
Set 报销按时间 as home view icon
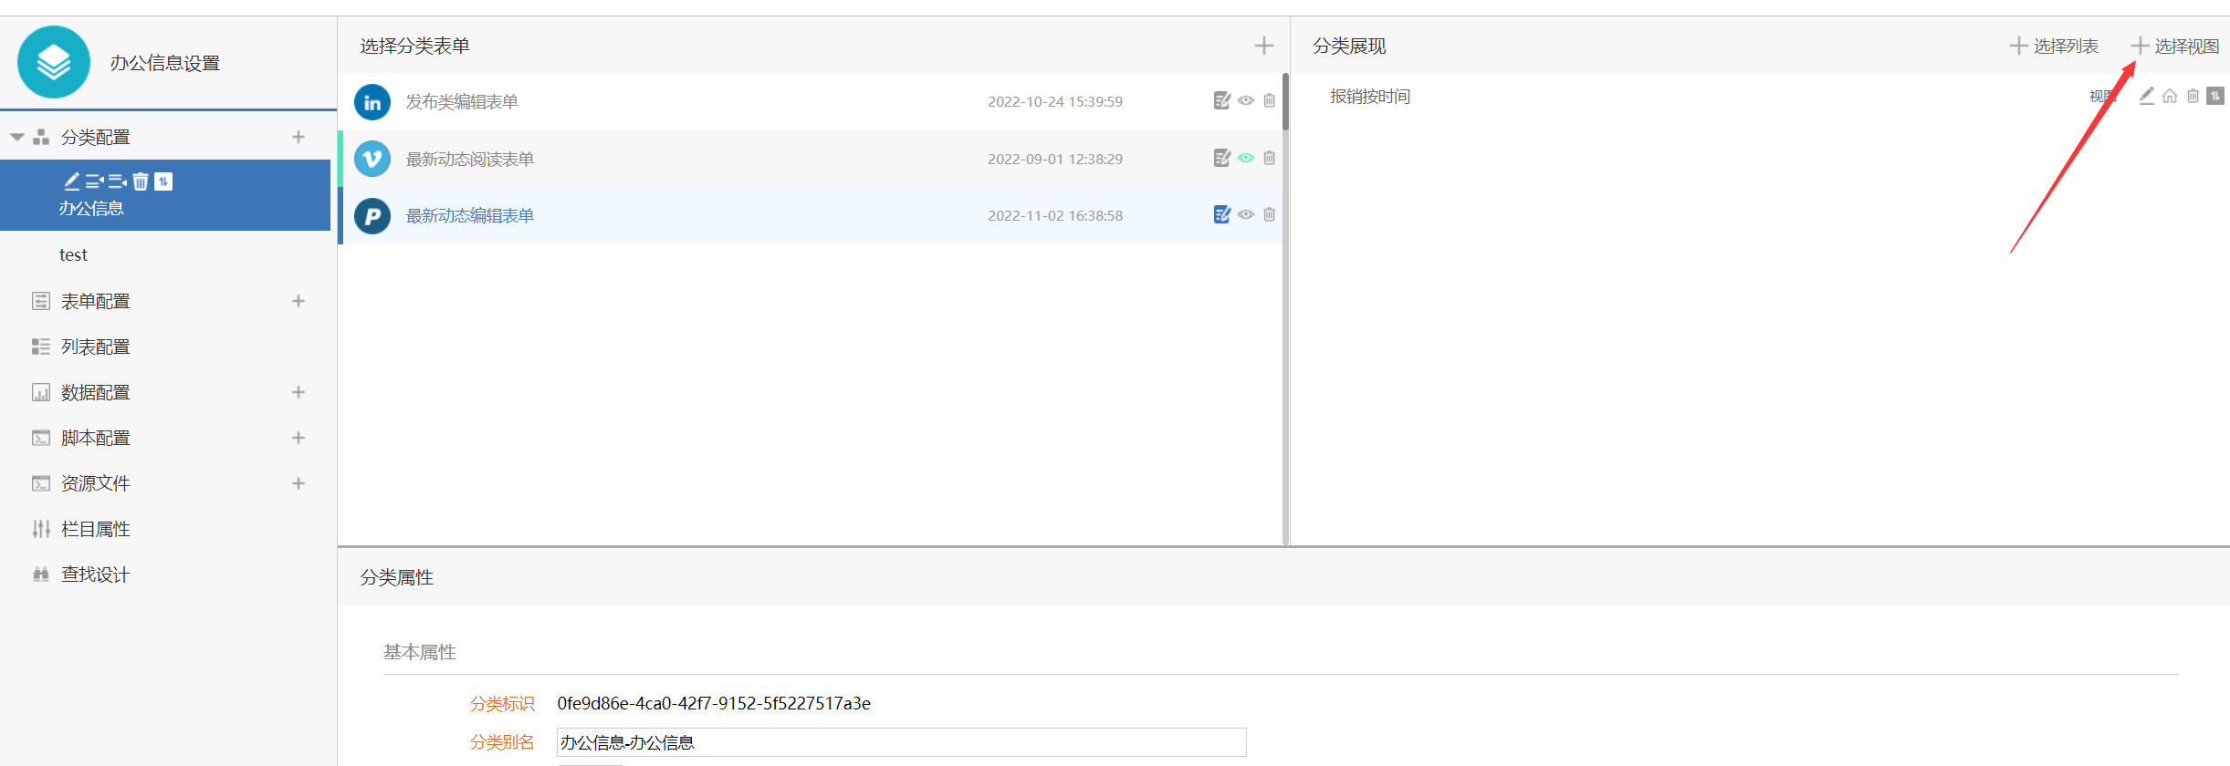tap(2170, 96)
